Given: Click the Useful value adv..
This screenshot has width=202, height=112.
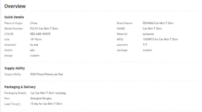Looking at the screenshot, I should 33,50.
